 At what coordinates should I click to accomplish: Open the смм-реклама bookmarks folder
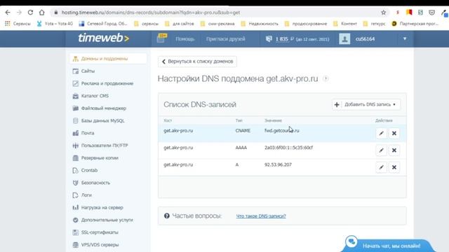tap(217, 24)
